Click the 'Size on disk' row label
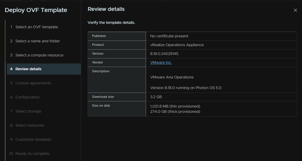The width and height of the screenshot is (302, 161). pyautogui.click(x=101, y=105)
